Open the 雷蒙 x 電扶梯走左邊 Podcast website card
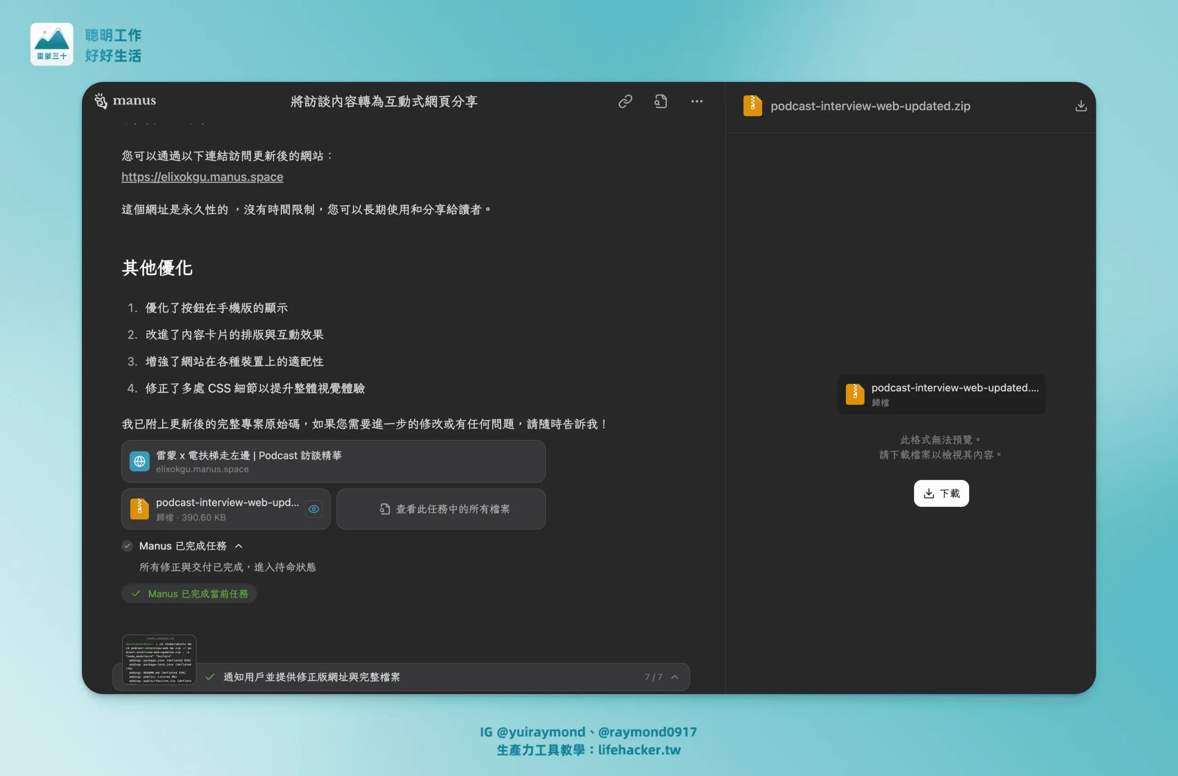The width and height of the screenshot is (1178, 776). pos(334,462)
